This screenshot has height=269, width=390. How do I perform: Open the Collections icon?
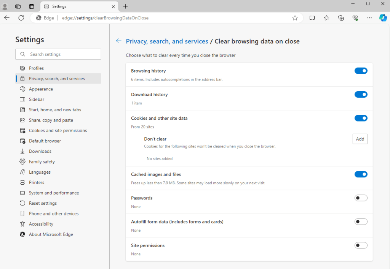341,18
